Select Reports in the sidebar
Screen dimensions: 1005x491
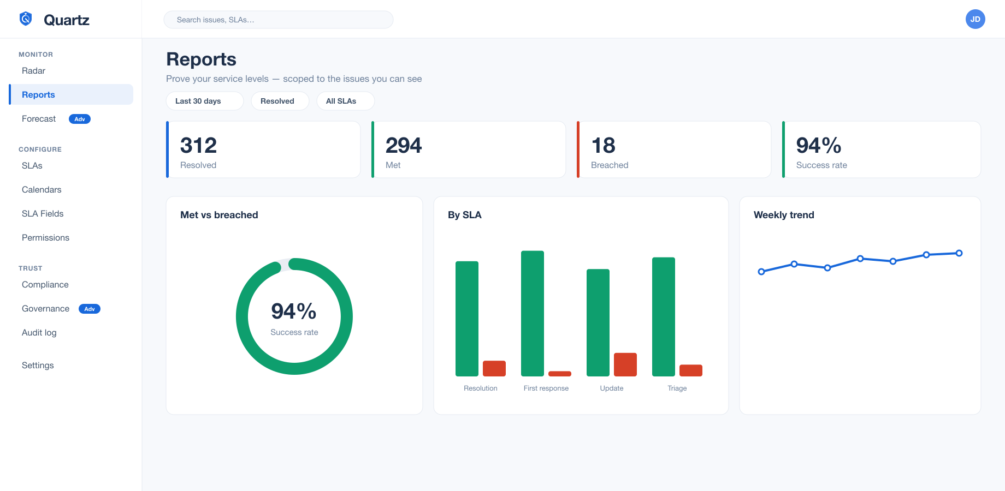click(71, 94)
